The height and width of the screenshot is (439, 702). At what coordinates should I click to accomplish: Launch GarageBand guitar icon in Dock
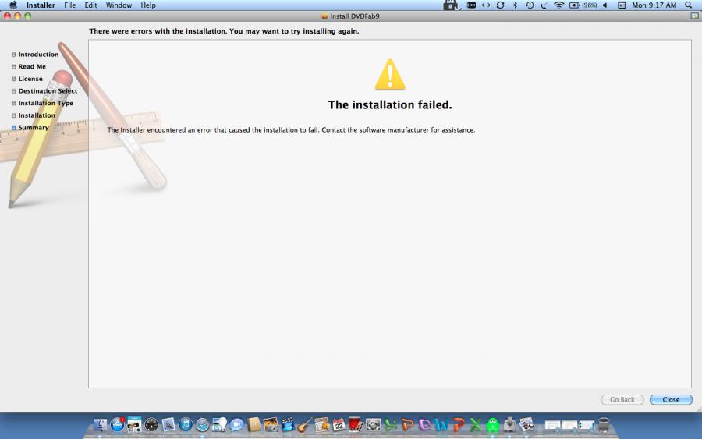pyautogui.click(x=304, y=424)
